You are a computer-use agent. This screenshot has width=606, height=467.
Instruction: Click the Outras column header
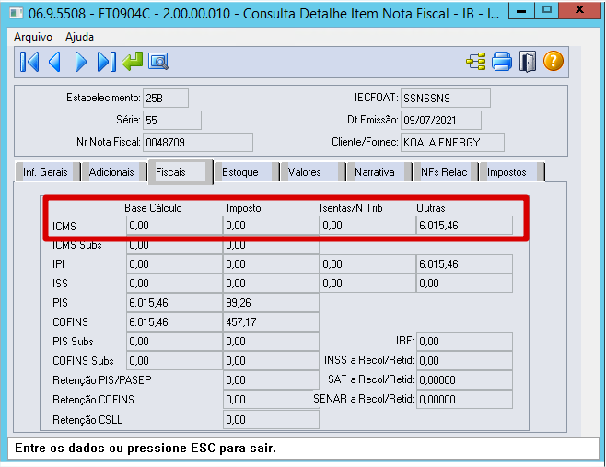430,208
